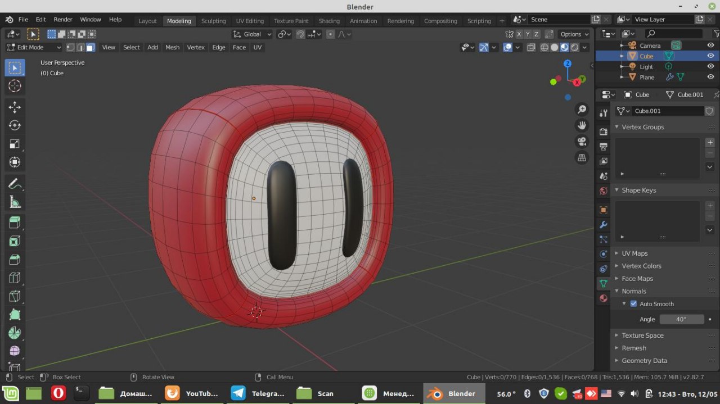Open the Physics properties tab
Screen dimensions: 720x404
[x=603, y=254]
